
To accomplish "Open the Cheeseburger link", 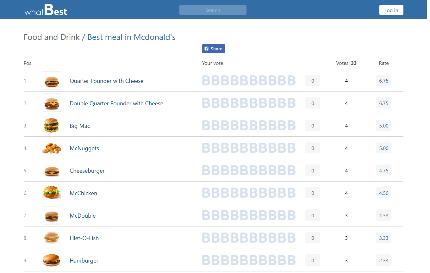I will (87, 171).
